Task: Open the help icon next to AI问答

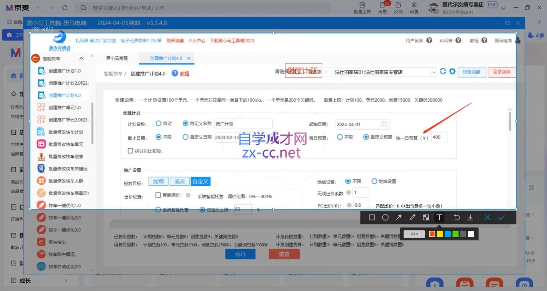Action: (x=458, y=40)
